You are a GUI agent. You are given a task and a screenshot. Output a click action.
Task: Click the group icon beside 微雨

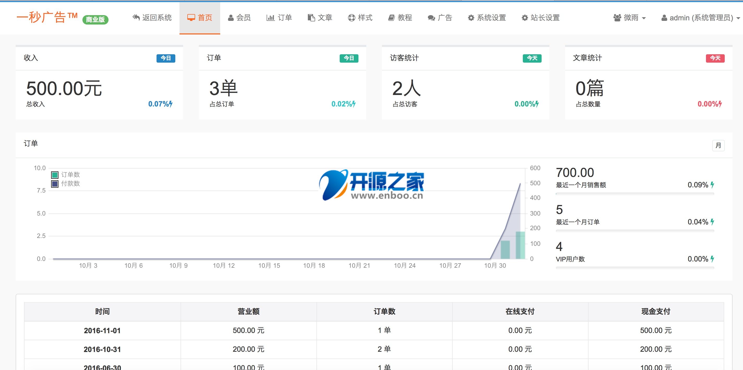tap(617, 18)
